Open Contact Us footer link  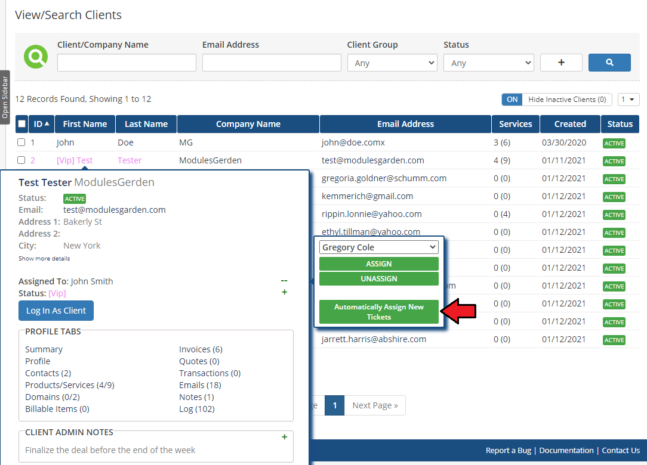click(x=621, y=451)
